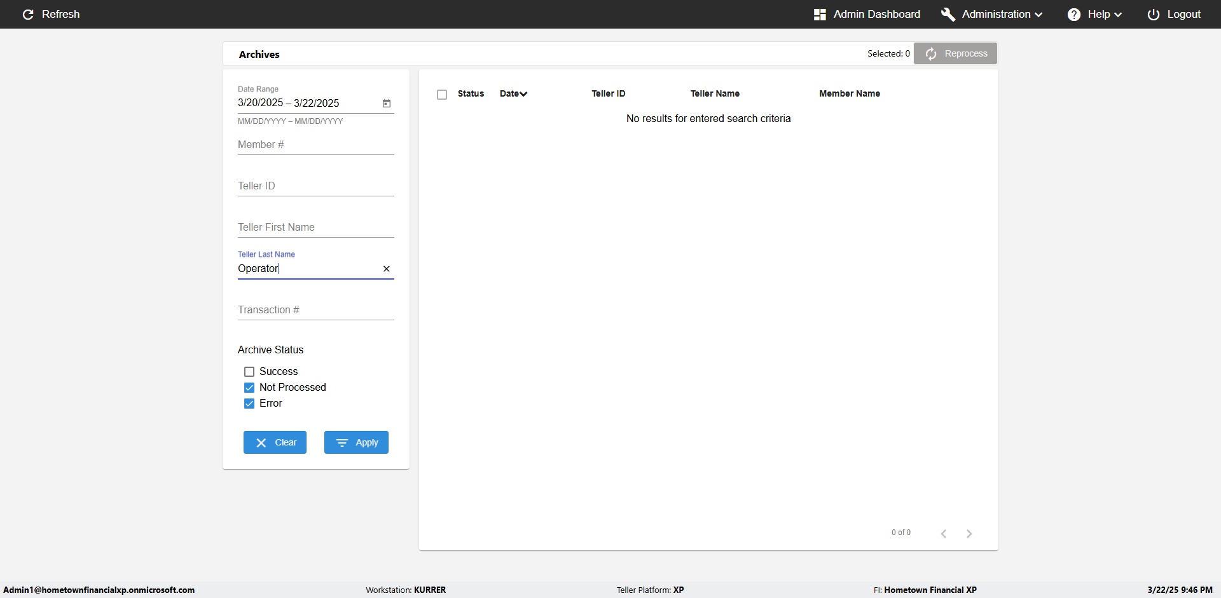Click the 'Selected: 0' counter text
The height and width of the screenshot is (598, 1221).
click(x=888, y=53)
